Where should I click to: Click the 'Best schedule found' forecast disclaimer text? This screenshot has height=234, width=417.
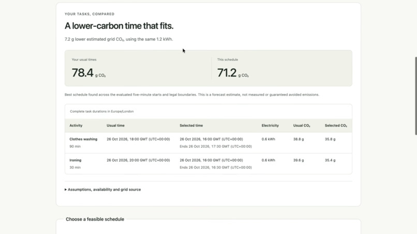coord(192,95)
